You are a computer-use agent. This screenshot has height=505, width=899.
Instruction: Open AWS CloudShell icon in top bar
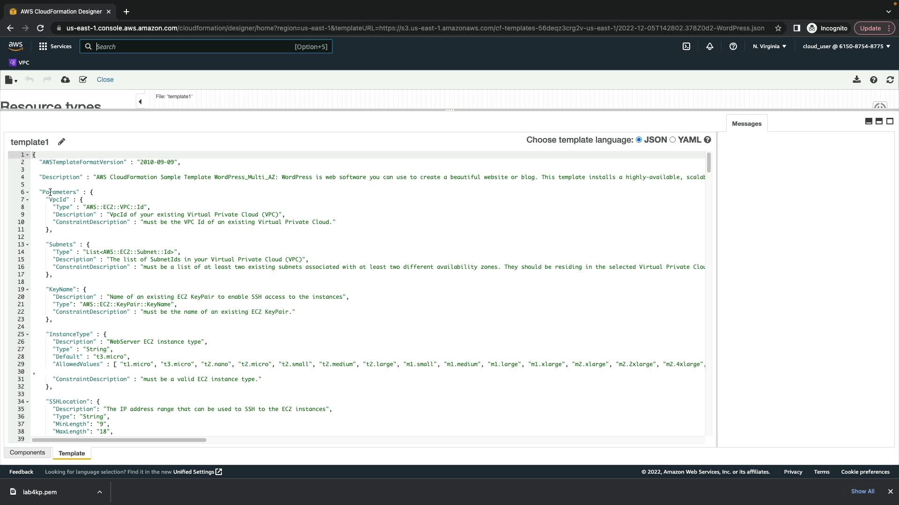tap(686, 46)
